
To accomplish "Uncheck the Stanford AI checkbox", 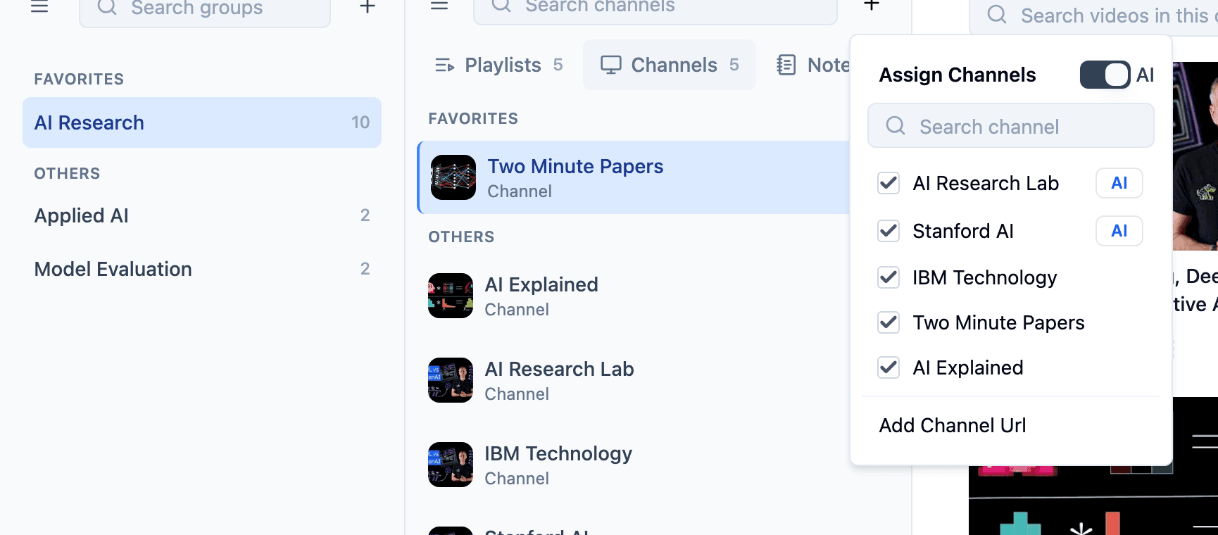I will [x=889, y=231].
